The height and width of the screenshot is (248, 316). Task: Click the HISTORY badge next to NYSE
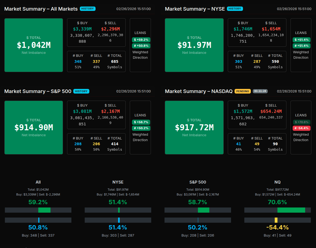click(x=235, y=9)
